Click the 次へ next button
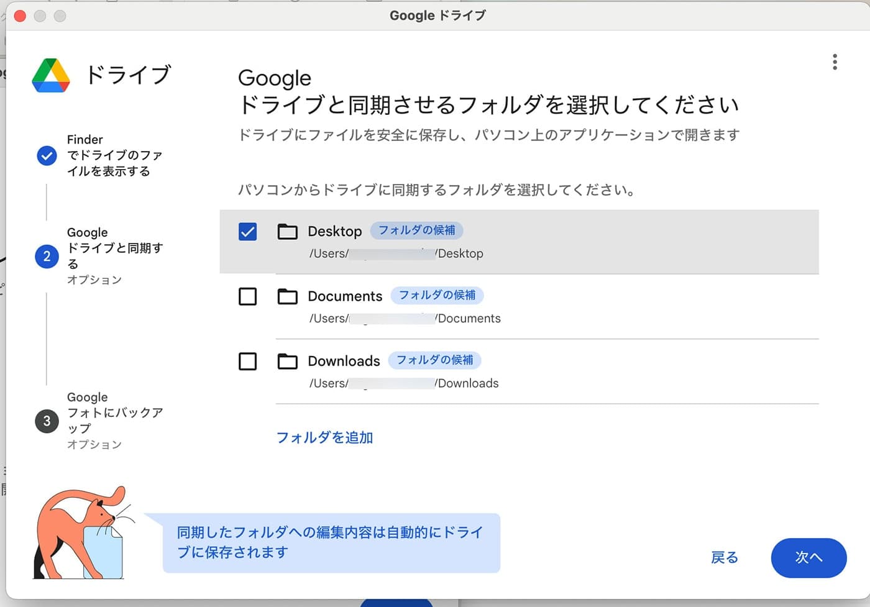 [808, 558]
